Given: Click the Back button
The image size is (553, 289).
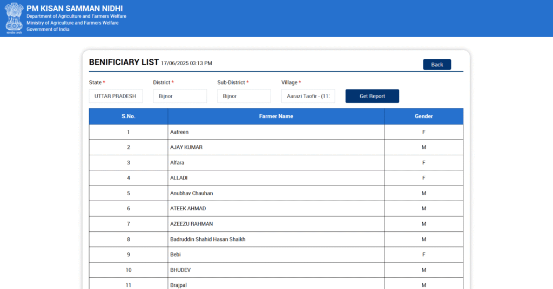Looking at the screenshot, I should pyautogui.click(x=437, y=64).
